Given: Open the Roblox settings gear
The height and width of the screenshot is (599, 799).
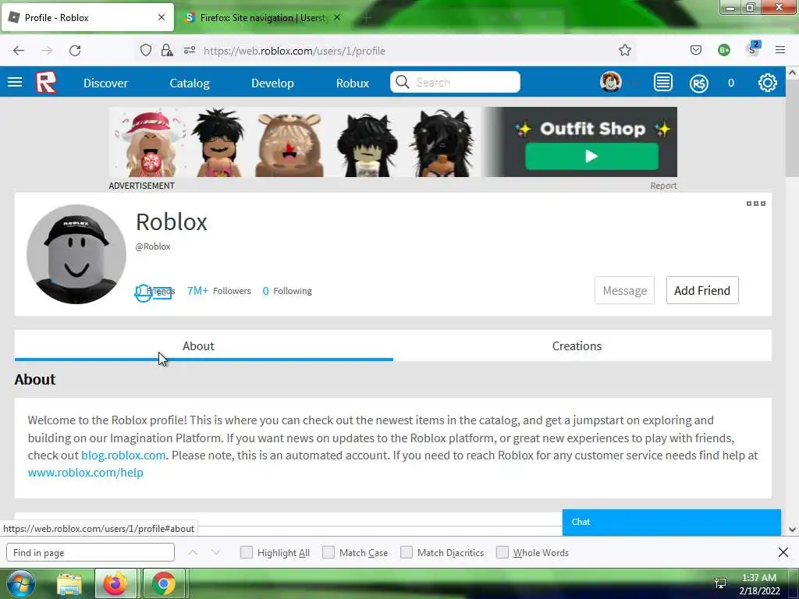Looking at the screenshot, I should coord(768,83).
